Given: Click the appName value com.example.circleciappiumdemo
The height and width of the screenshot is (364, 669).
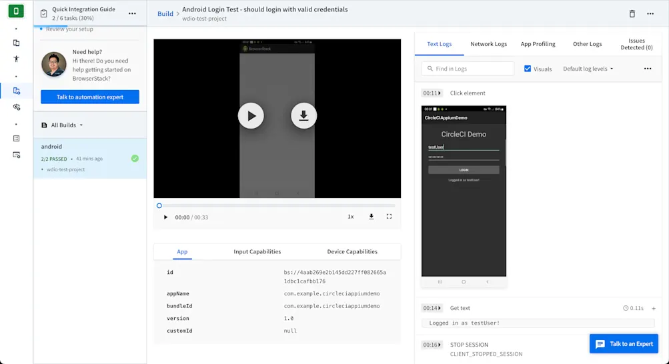Looking at the screenshot, I should [331, 294].
